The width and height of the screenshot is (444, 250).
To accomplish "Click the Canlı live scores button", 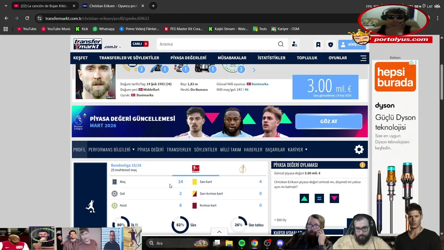I will [140, 44].
